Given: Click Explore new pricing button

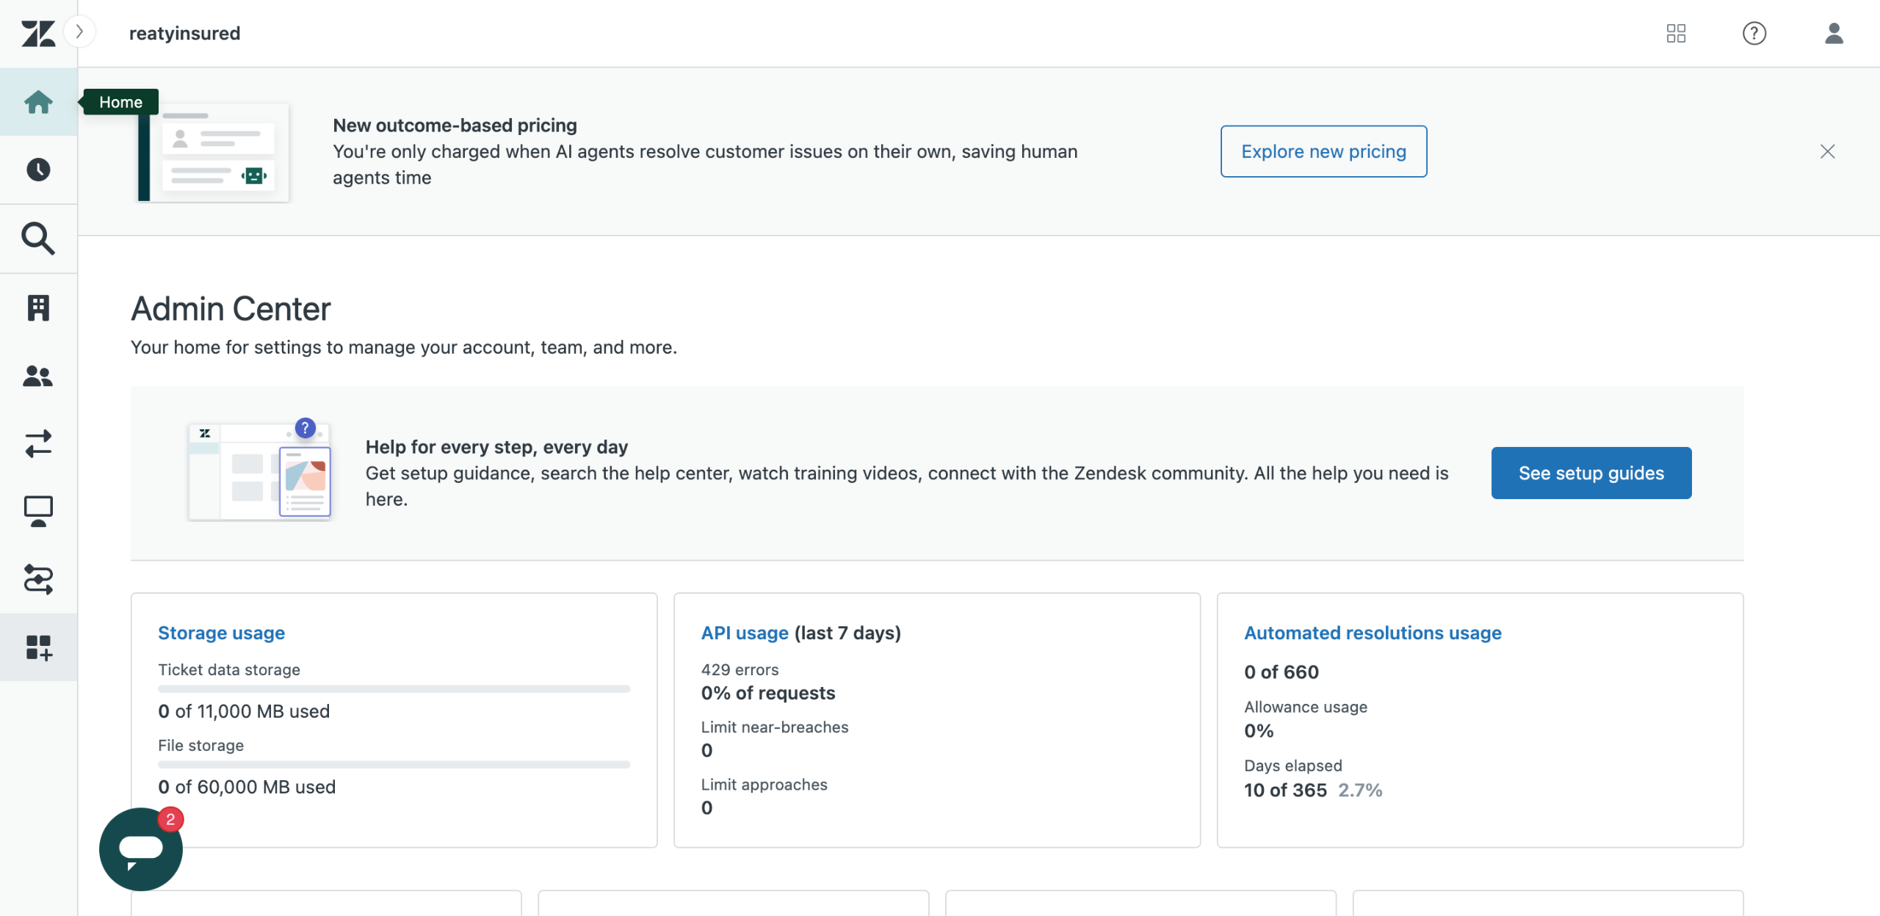Looking at the screenshot, I should pyautogui.click(x=1323, y=151).
